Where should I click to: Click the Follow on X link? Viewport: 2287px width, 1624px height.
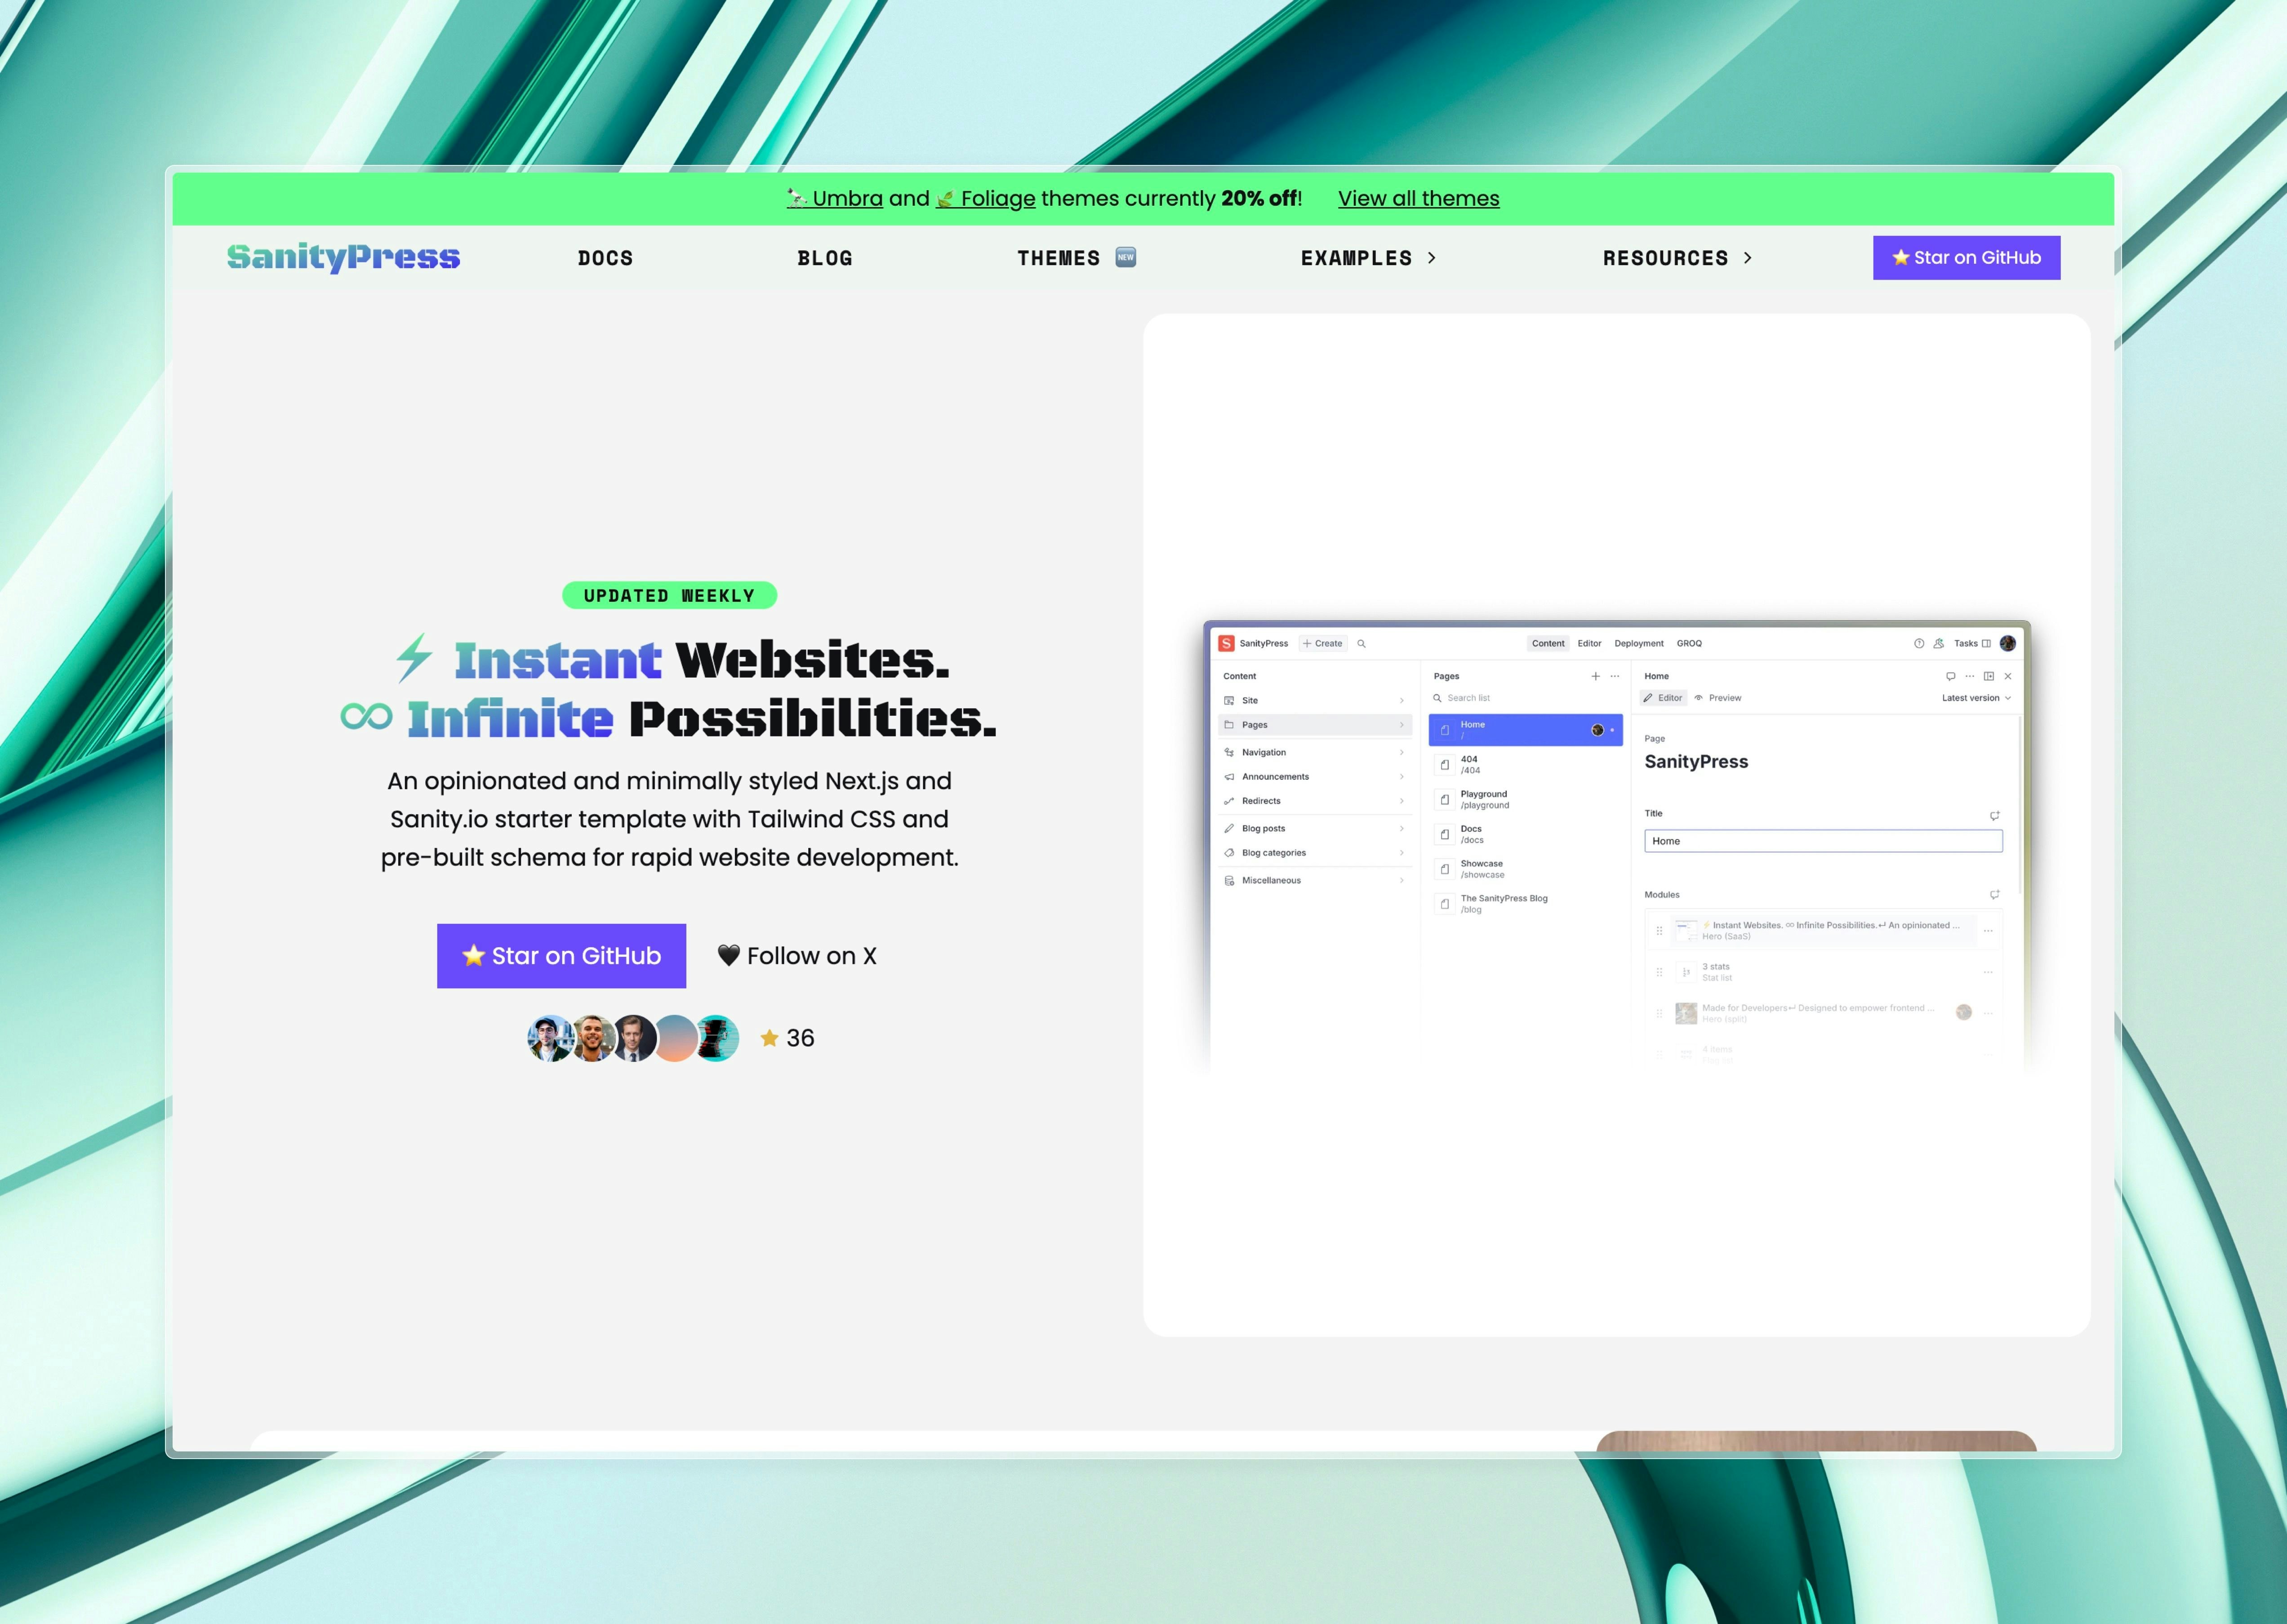coord(797,956)
